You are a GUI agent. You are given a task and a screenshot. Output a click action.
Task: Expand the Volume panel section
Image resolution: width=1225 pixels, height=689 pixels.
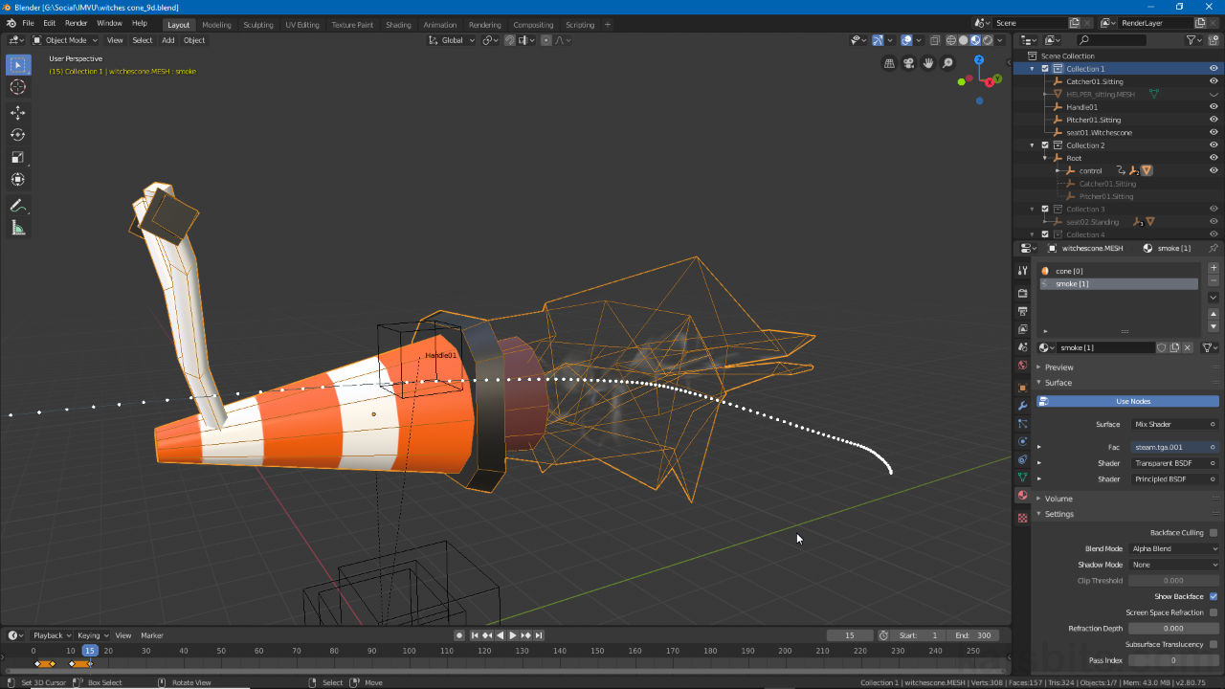coord(1058,499)
